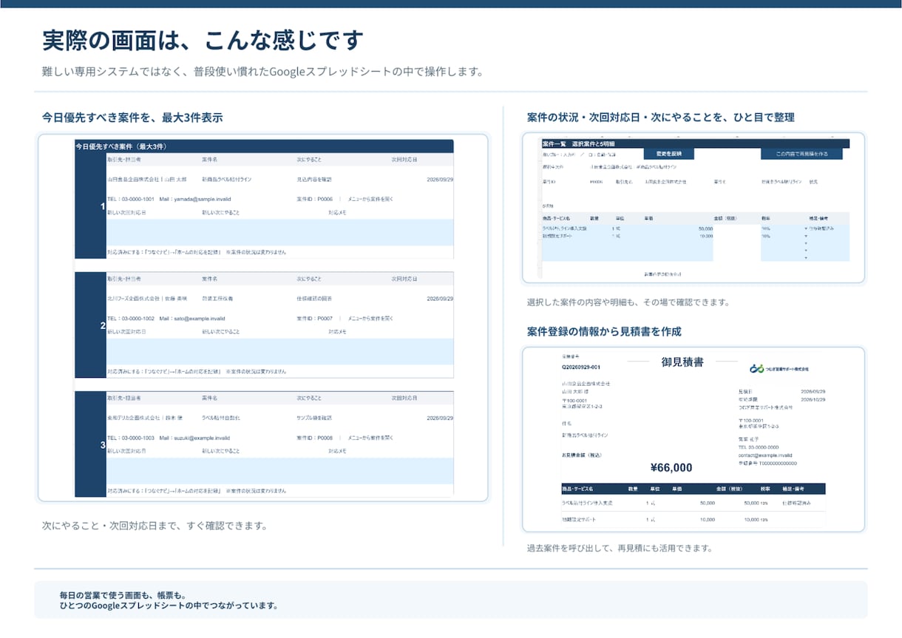Viewport: 902px width, 638px height.
Task: Select the priority case 3 screenshot
Action: (265, 444)
